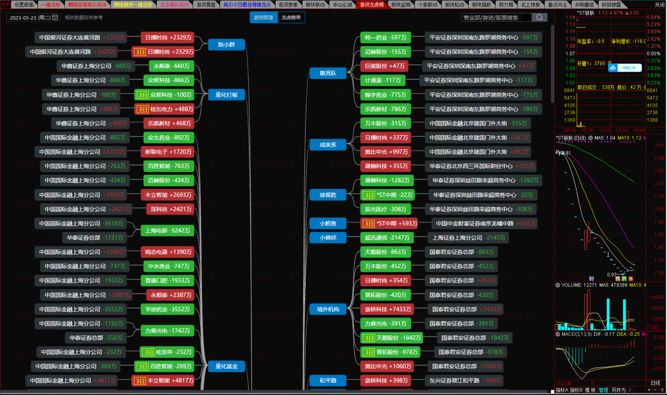
Task: Expand the VOLUME indicator dropdown arrow
Action: click(558, 285)
